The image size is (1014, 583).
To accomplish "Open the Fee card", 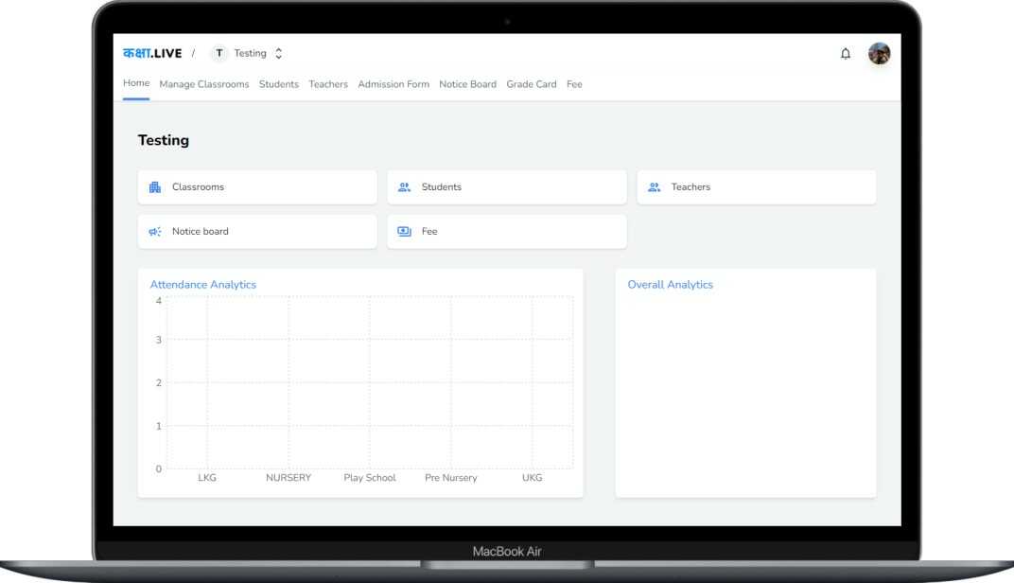I will (506, 231).
